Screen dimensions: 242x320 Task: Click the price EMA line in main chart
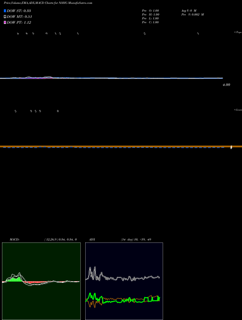tap(111, 78)
